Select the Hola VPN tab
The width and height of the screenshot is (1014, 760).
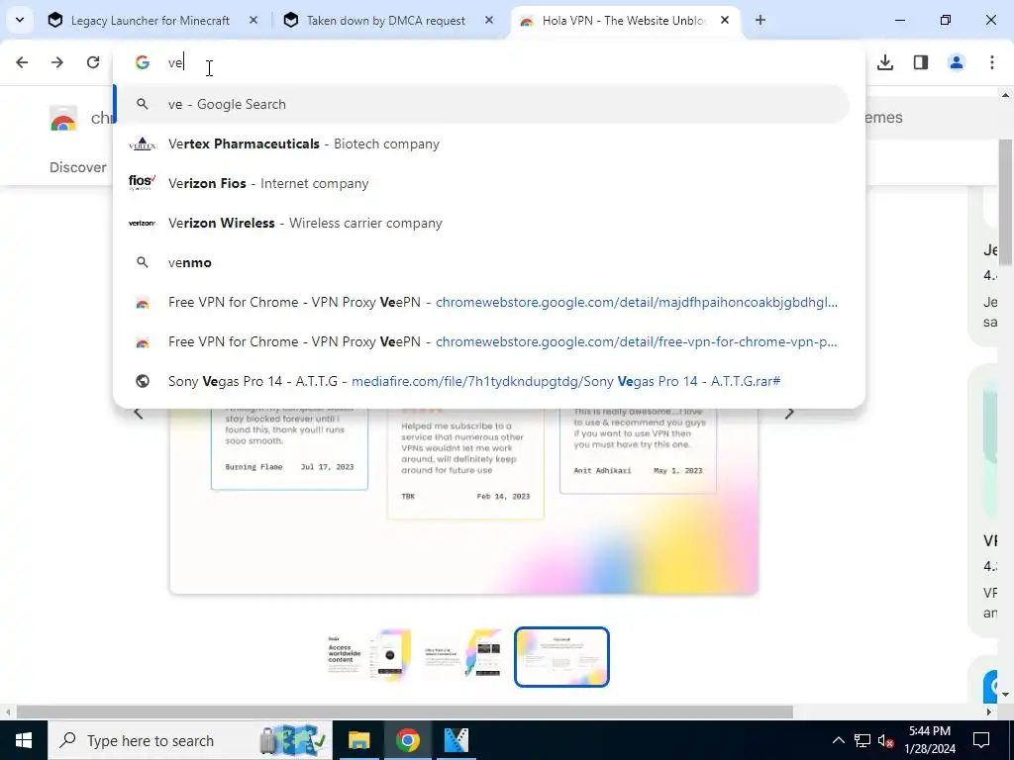(626, 21)
